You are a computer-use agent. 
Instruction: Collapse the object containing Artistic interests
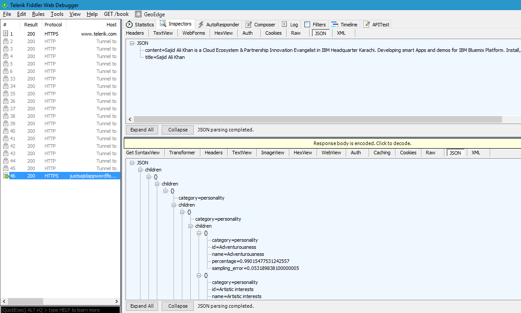point(199,275)
